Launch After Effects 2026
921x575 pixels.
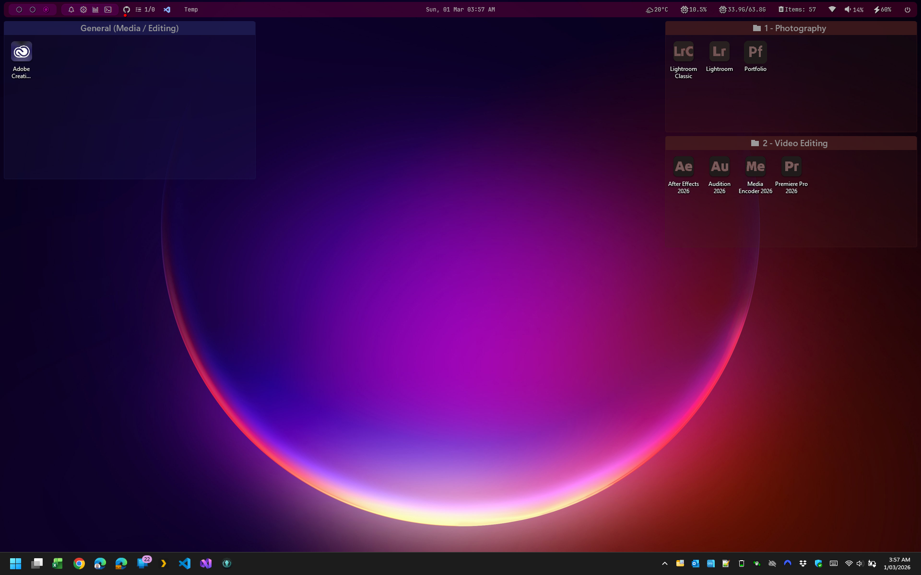683,167
